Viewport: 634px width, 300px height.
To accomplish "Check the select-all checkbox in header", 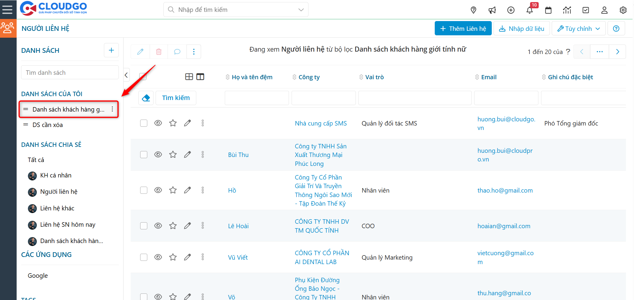I will [143, 77].
